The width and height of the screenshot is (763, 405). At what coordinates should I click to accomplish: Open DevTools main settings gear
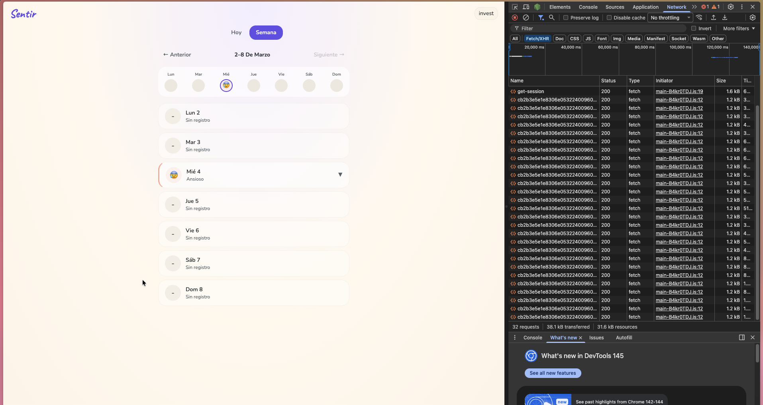click(731, 7)
